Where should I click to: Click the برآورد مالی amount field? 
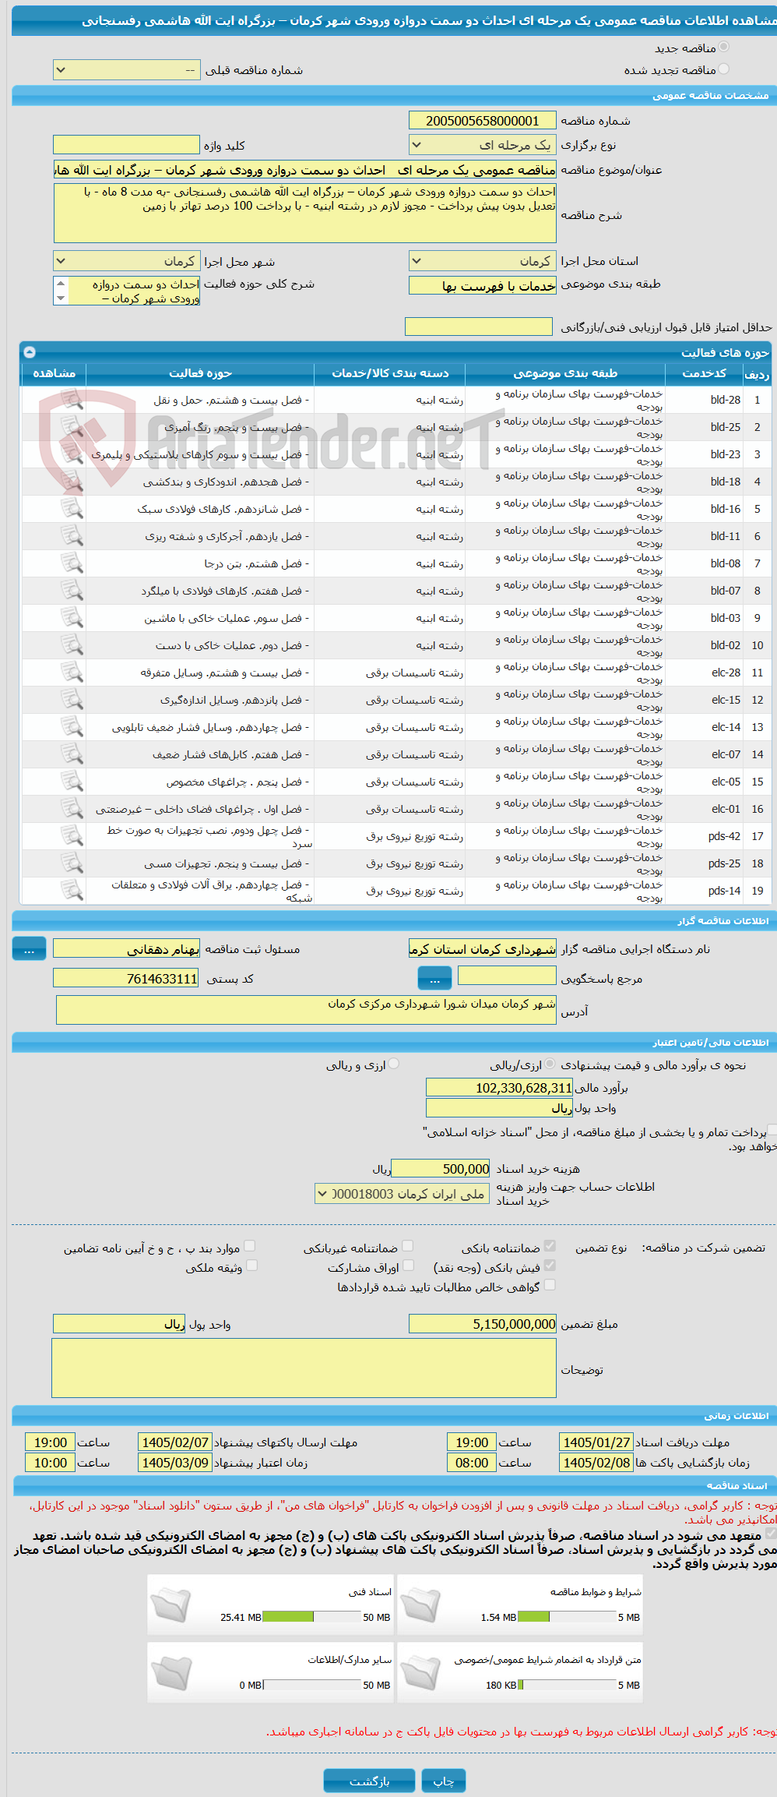click(x=500, y=1088)
